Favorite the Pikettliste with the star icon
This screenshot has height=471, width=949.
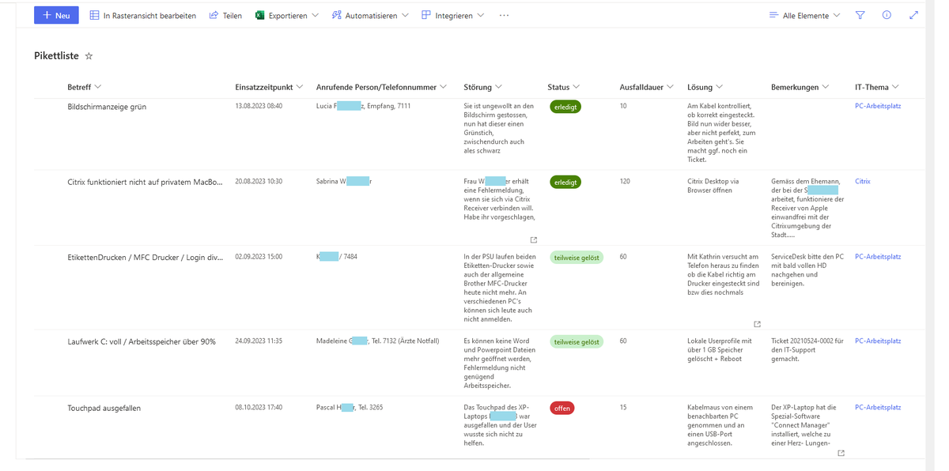pyautogui.click(x=89, y=56)
